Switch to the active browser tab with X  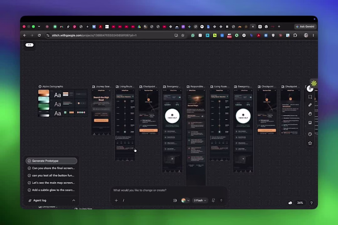(253, 27)
